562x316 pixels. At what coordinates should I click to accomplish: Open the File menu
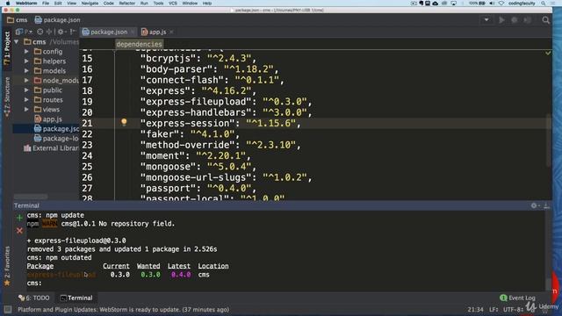[x=46, y=4]
